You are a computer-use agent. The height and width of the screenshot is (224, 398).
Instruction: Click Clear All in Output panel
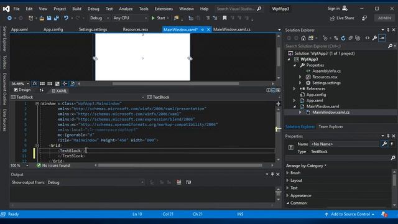[x=179, y=182]
